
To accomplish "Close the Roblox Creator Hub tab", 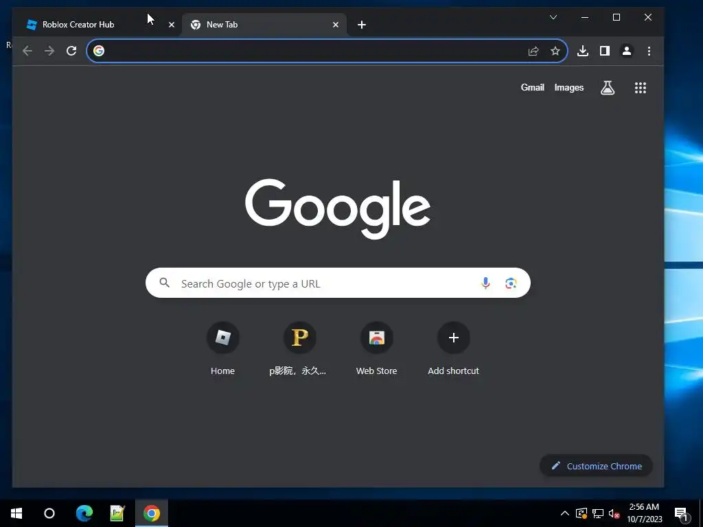I will click(x=171, y=25).
